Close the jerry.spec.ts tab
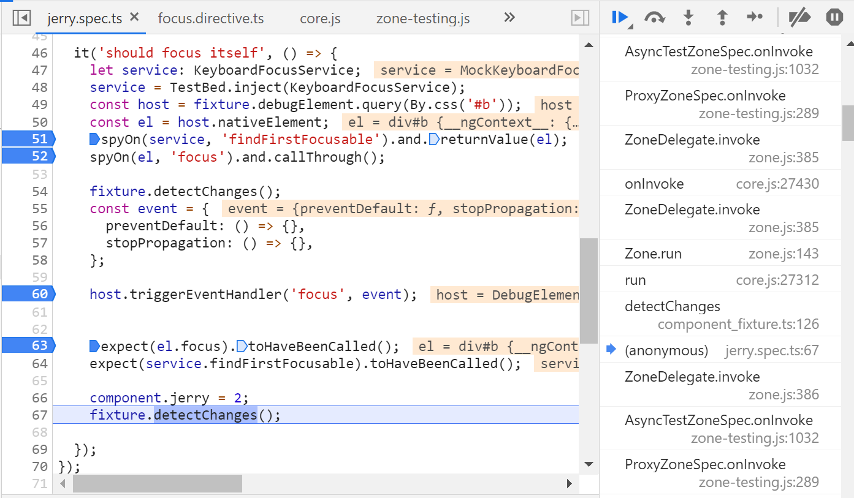The image size is (854, 498). coord(135,17)
